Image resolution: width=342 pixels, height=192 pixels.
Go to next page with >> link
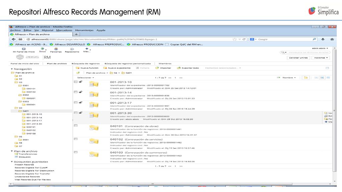[x=181, y=78]
